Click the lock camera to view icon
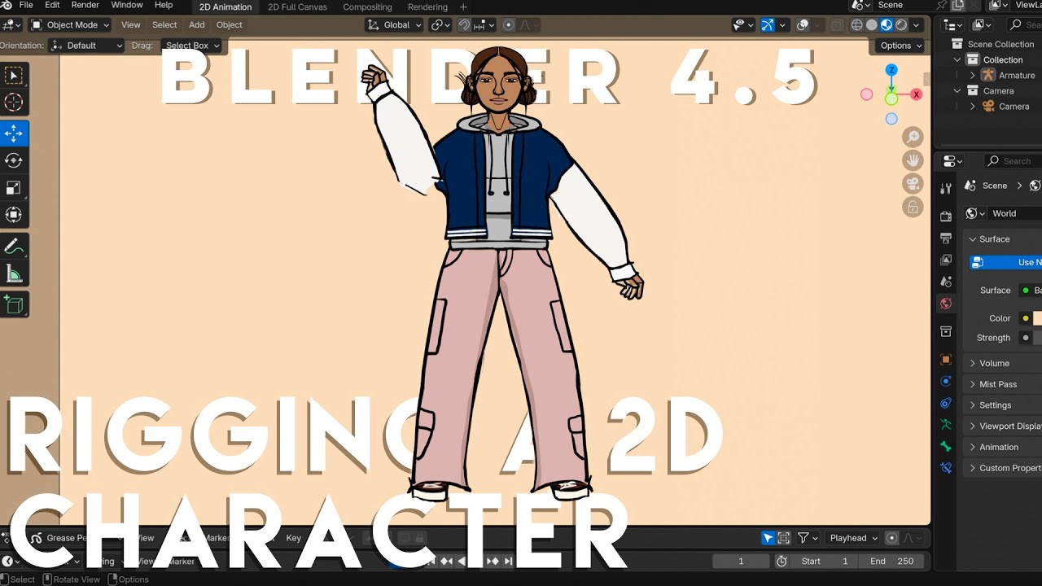 (x=913, y=208)
